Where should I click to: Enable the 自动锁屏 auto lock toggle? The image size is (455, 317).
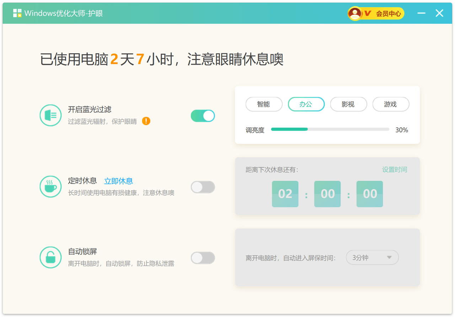coord(203,258)
